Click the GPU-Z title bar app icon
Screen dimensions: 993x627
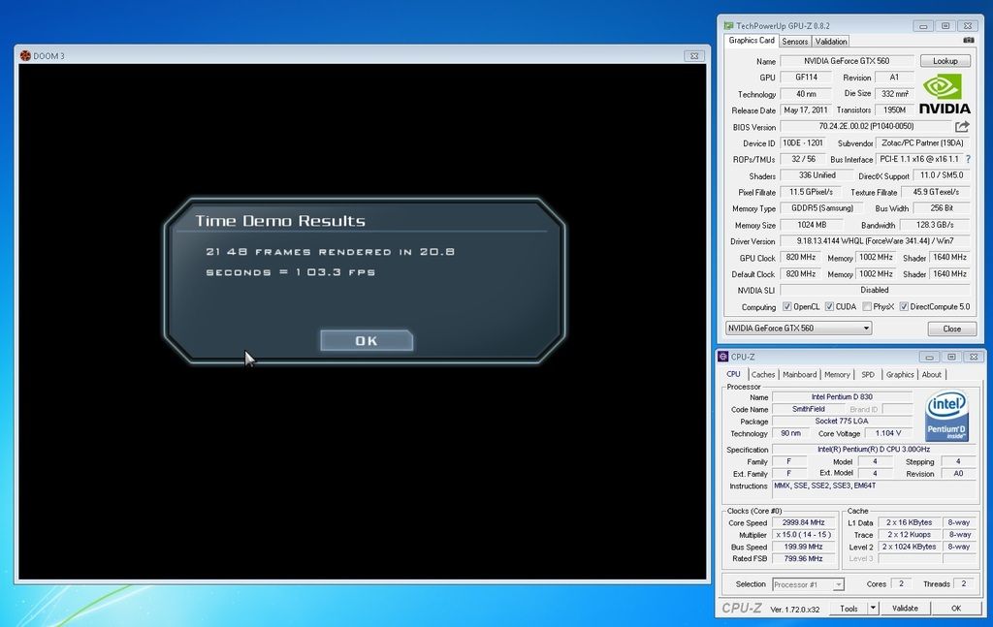pyautogui.click(x=728, y=26)
